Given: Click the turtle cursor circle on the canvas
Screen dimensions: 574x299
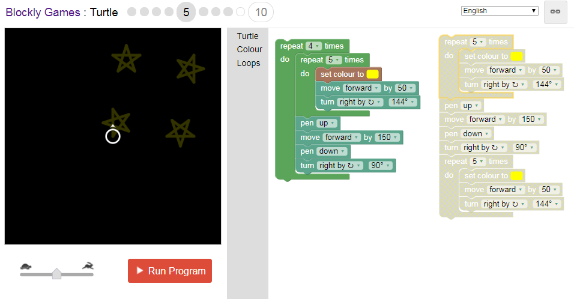Looking at the screenshot, I should [113, 136].
